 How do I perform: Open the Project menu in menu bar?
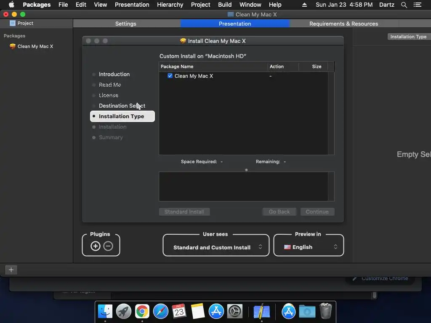tap(200, 5)
